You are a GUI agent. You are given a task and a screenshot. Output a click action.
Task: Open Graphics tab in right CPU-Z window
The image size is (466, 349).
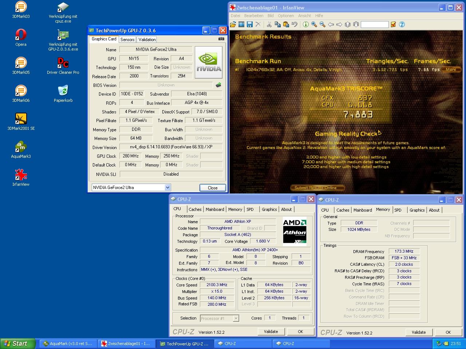(x=417, y=210)
